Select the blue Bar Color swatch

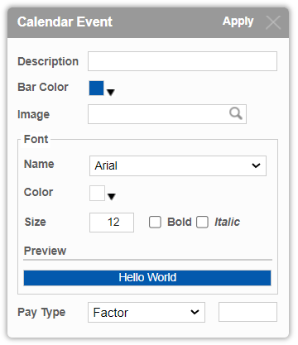(x=96, y=88)
